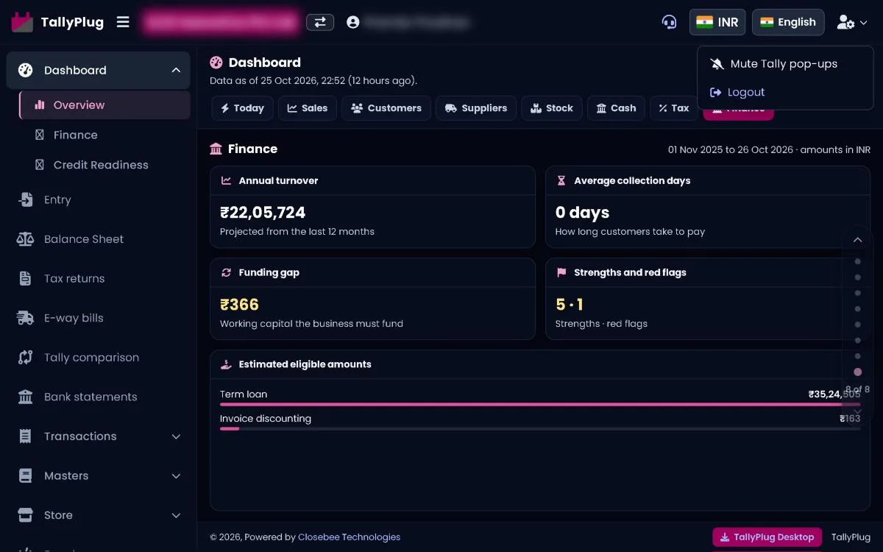The height and width of the screenshot is (552, 883).
Task: Open the headset support icon
Action: coord(669,22)
